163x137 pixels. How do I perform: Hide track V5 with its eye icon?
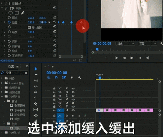pyautogui.click(x=73, y=96)
